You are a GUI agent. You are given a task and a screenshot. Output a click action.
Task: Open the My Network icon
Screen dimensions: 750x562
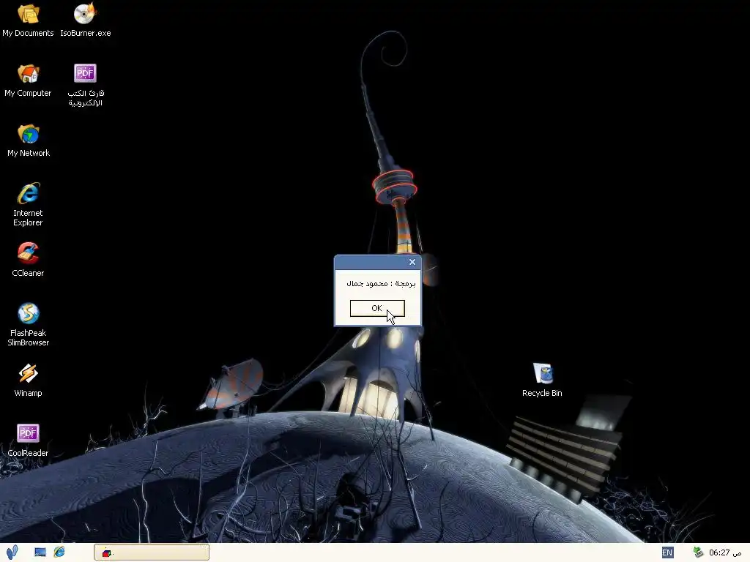29,140
